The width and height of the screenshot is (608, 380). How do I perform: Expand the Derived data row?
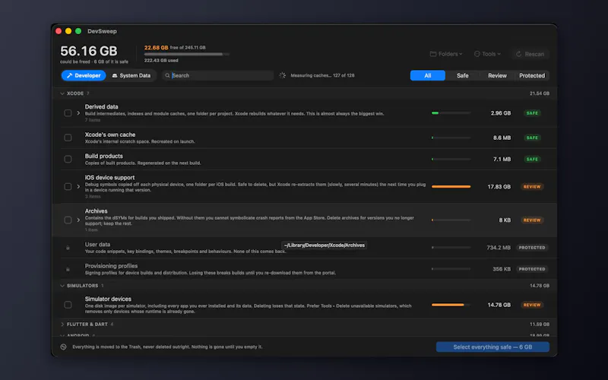pos(78,112)
